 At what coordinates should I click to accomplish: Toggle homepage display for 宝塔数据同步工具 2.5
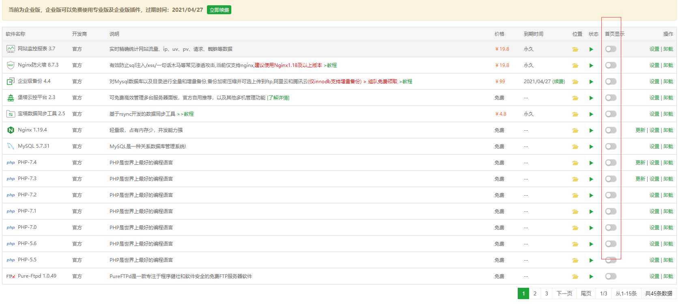pos(611,114)
